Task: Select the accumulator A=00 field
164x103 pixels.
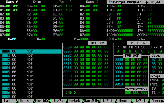Action: pyautogui.click(x=12, y=39)
